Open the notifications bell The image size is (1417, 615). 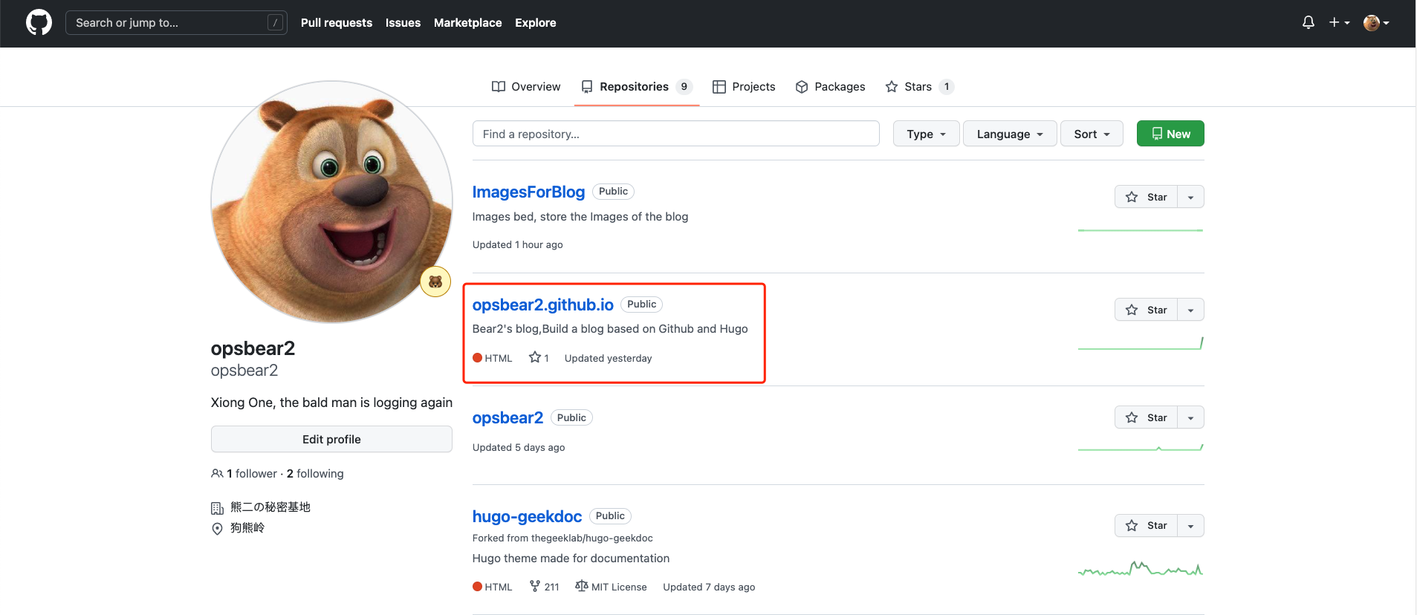1309,22
